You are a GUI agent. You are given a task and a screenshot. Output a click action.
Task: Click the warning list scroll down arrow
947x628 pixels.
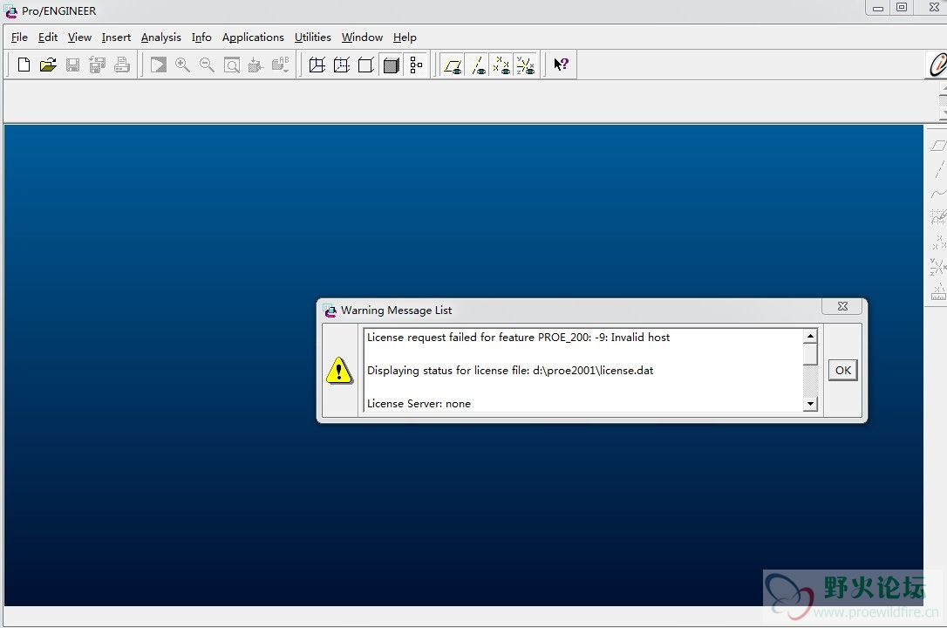click(810, 404)
